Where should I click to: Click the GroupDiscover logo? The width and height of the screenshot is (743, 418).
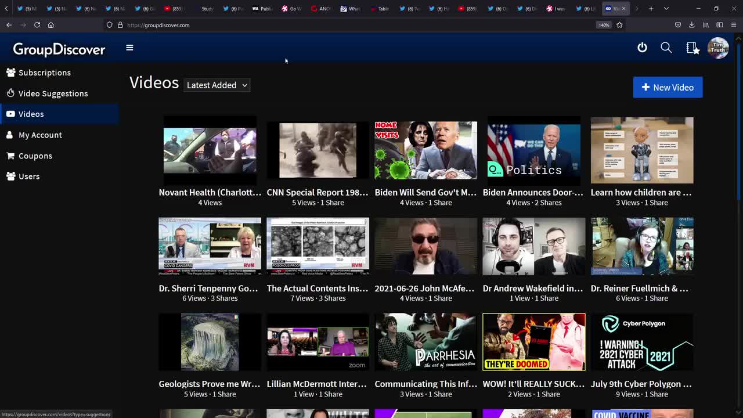59,49
